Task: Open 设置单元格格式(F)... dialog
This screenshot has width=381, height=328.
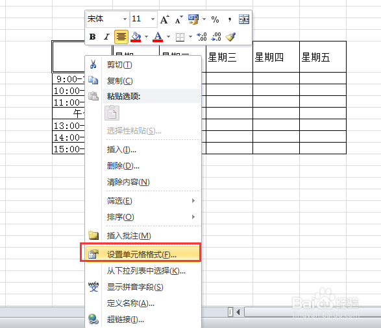Action: [x=143, y=255]
